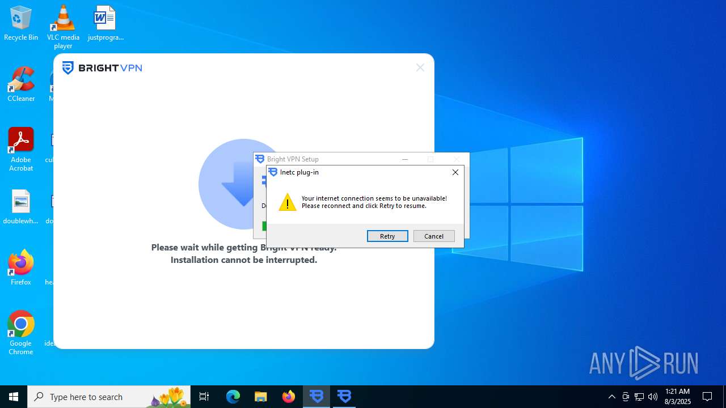Open Task View from the taskbar
The image size is (726, 408).
204,397
